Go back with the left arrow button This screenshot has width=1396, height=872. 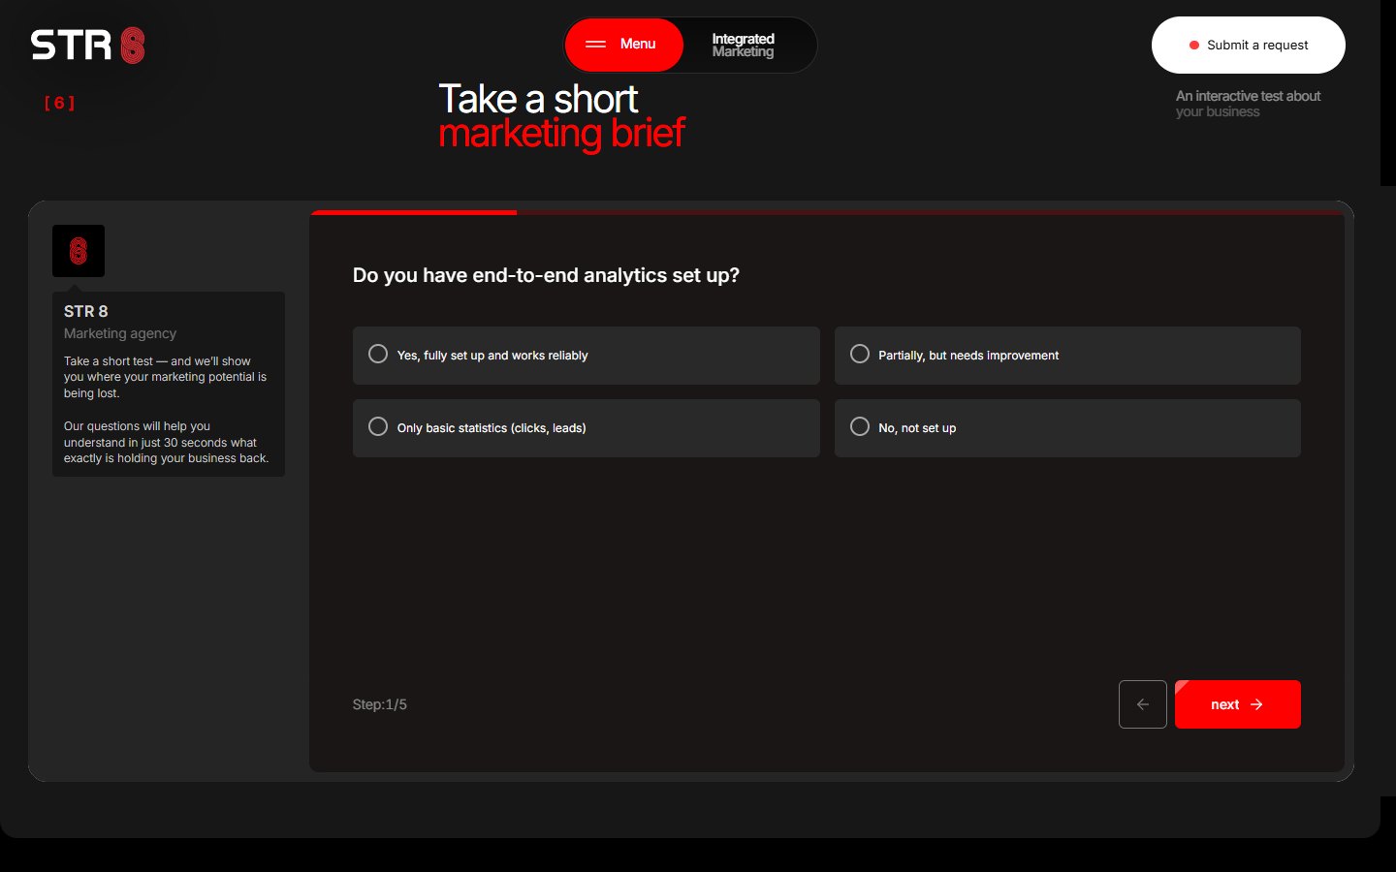pos(1143,704)
